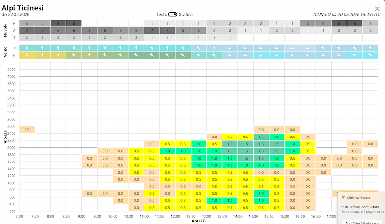Select Nuvole T cloud cell 1 at 13:30
Viewport: 385px width, 224px height.
point(230,37)
